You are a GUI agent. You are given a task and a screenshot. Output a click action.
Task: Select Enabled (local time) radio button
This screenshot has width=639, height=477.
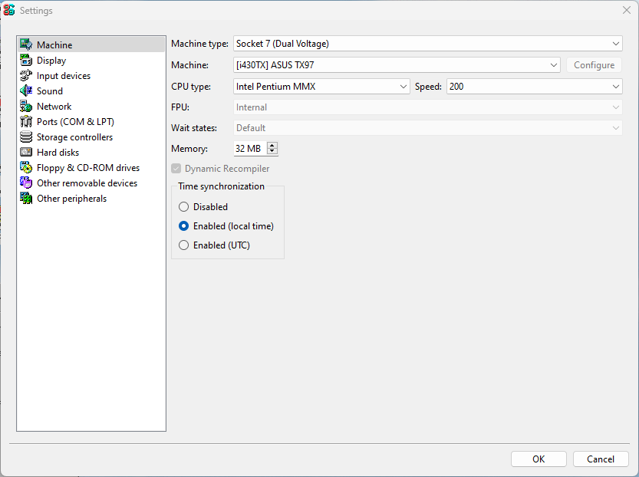pyautogui.click(x=184, y=225)
